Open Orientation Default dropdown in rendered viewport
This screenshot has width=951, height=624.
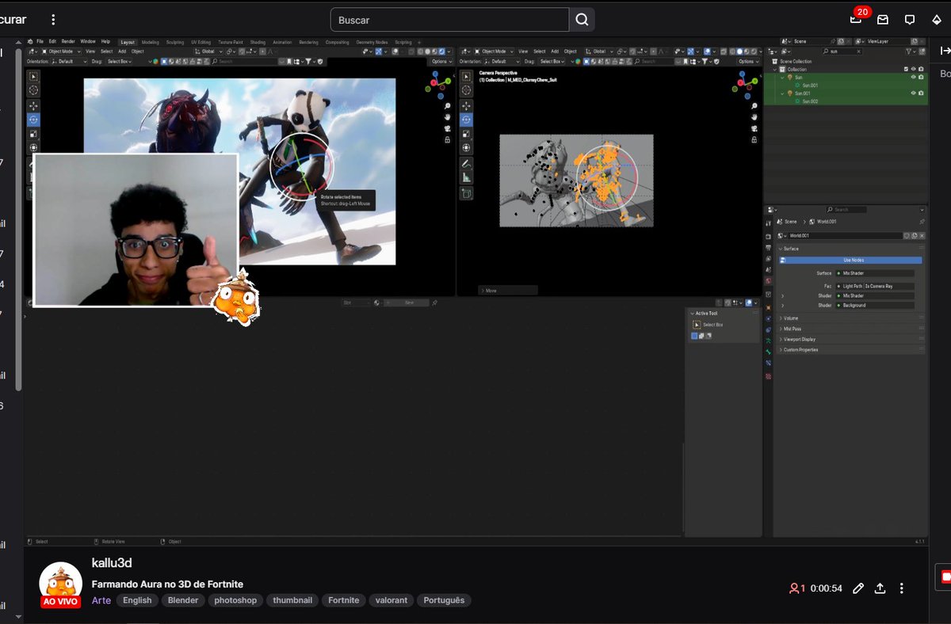click(70, 61)
